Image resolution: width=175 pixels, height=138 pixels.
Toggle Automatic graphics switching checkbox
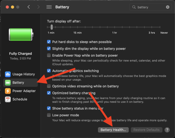point(49,71)
